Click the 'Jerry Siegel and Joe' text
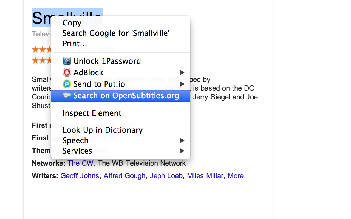This screenshot has width=351, height=219. point(225,97)
